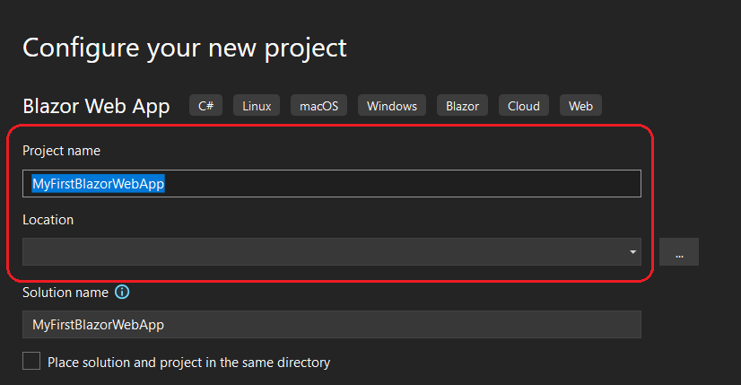
Task: Click the Blazor project type tag
Action: click(461, 106)
